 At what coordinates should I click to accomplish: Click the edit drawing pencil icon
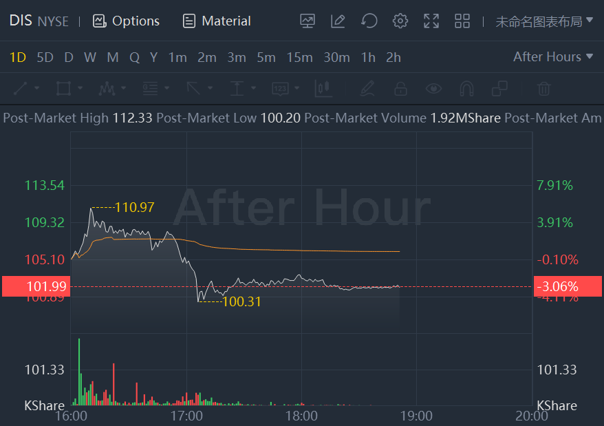point(338,21)
